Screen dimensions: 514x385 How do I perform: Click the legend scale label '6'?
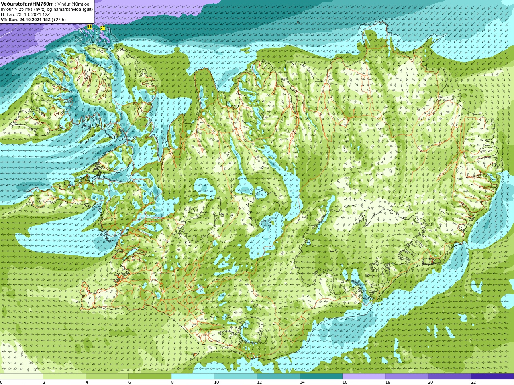[130, 382]
